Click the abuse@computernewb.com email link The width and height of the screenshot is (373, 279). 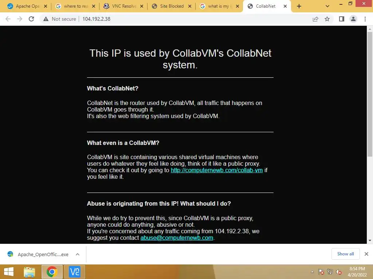(177, 238)
